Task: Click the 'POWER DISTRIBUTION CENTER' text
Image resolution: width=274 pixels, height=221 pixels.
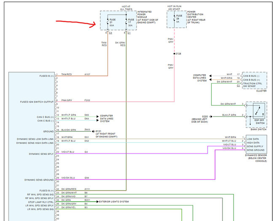Action: coord(195,14)
